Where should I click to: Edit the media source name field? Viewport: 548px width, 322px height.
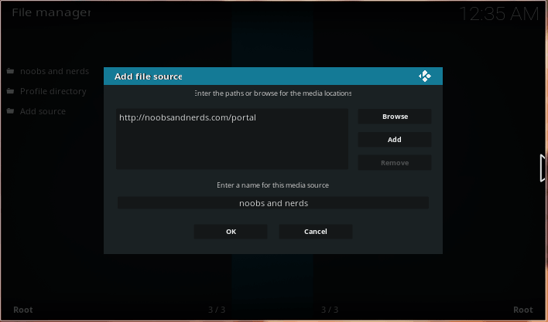273,203
